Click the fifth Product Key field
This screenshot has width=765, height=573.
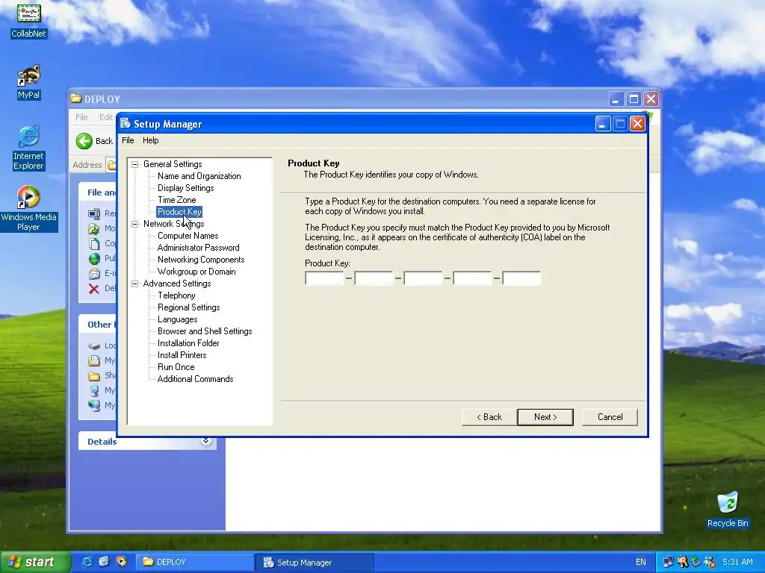pyautogui.click(x=521, y=278)
